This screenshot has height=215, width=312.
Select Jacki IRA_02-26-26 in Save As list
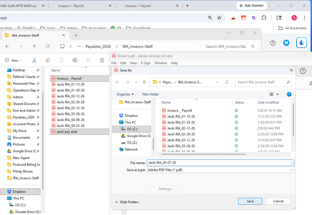[181, 134]
